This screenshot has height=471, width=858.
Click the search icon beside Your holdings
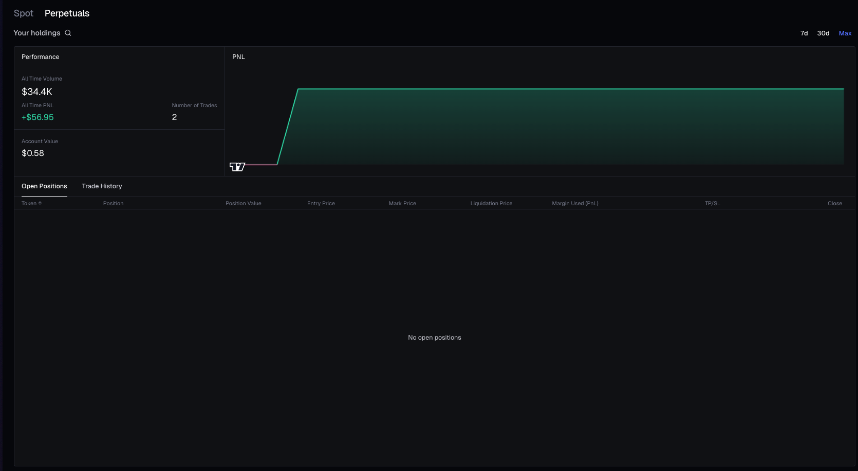point(68,33)
